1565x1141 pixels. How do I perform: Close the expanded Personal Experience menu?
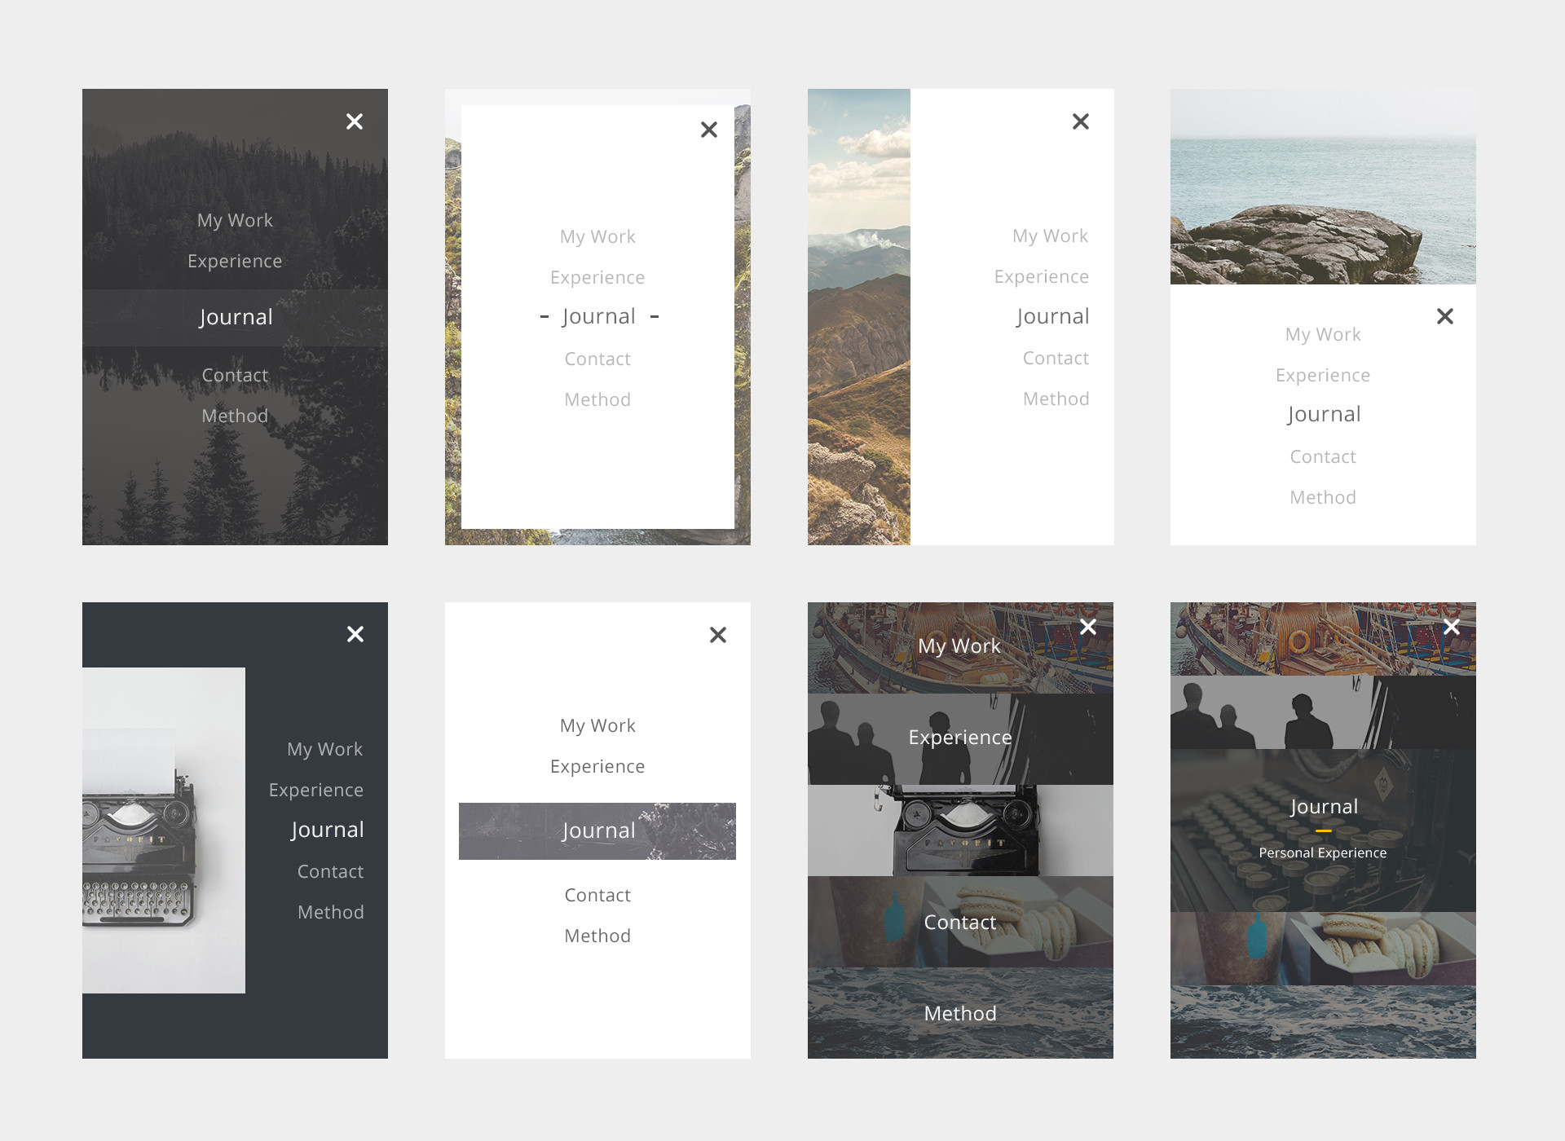click(x=1452, y=627)
